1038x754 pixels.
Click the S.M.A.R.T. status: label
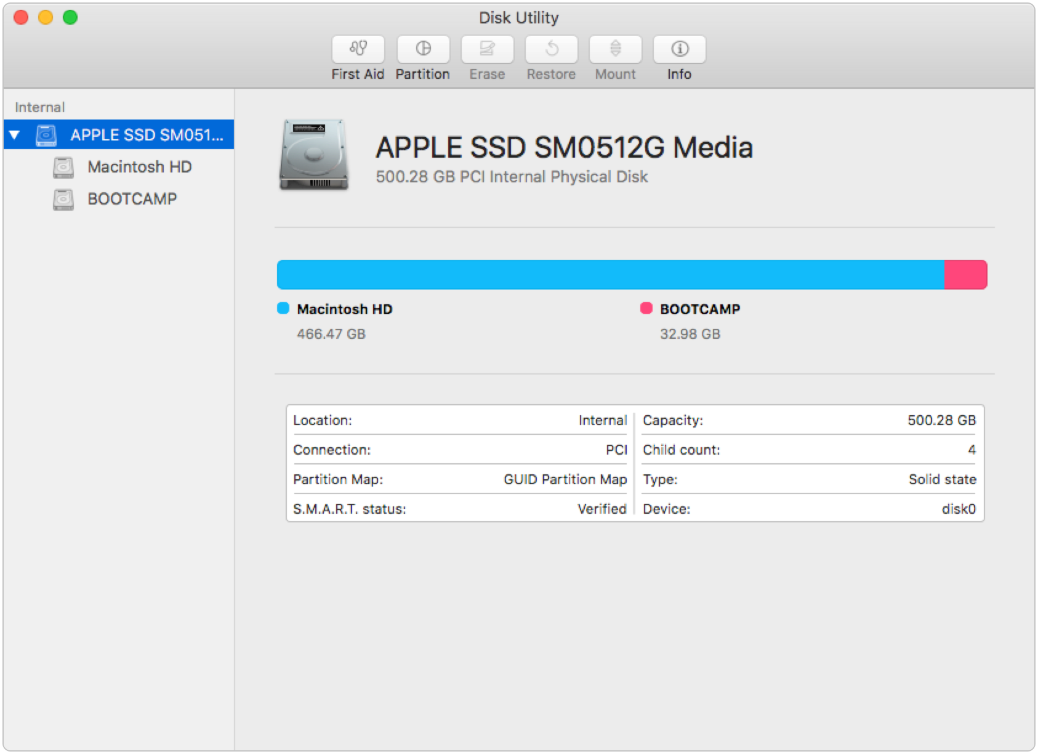(x=350, y=509)
